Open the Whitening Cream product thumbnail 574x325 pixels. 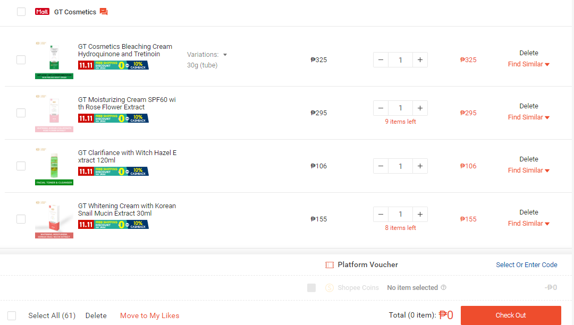click(x=54, y=219)
